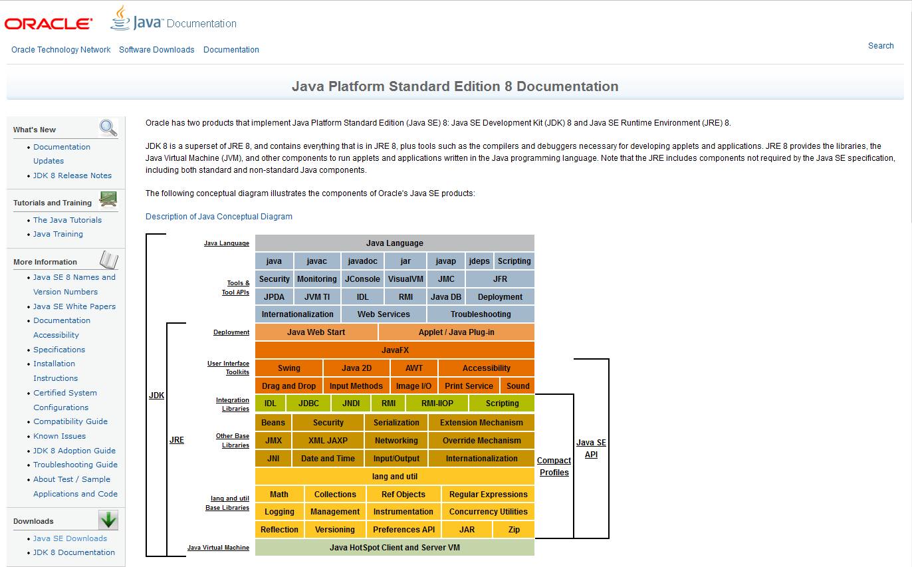Screen dimensions: 912x567
Task: Click Java HotSpot Client and Server VM bar
Action: coord(395,548)
